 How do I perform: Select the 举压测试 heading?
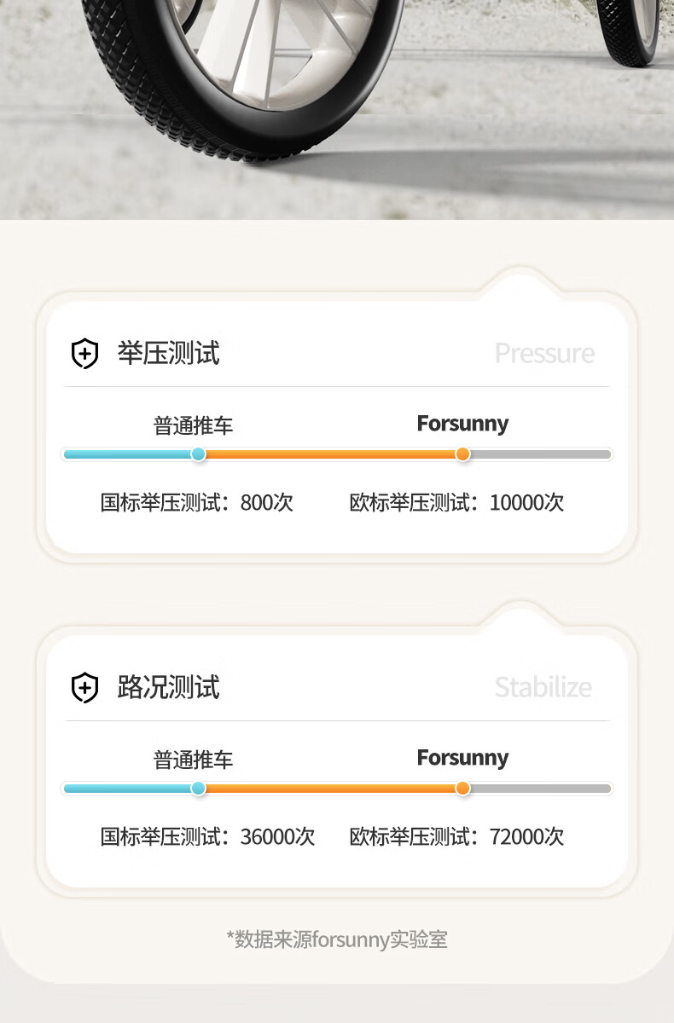(168, 353)
